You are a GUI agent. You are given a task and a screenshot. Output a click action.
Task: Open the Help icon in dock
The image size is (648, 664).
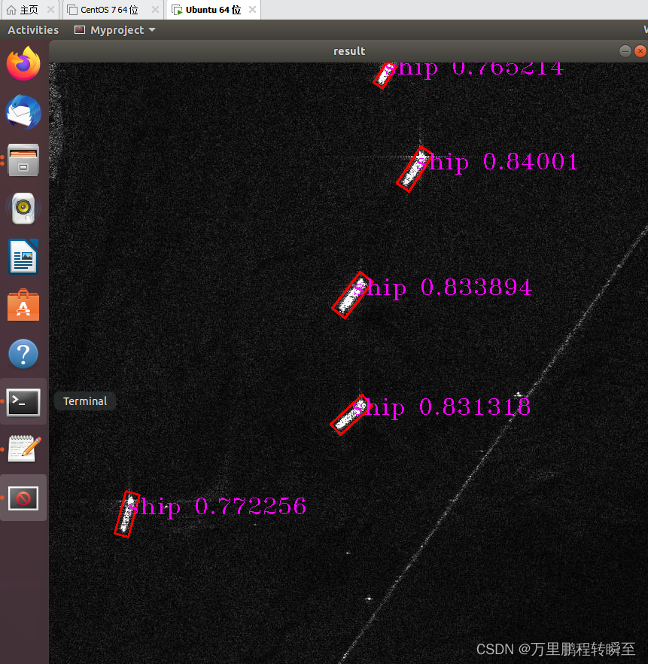coord(23,354)
